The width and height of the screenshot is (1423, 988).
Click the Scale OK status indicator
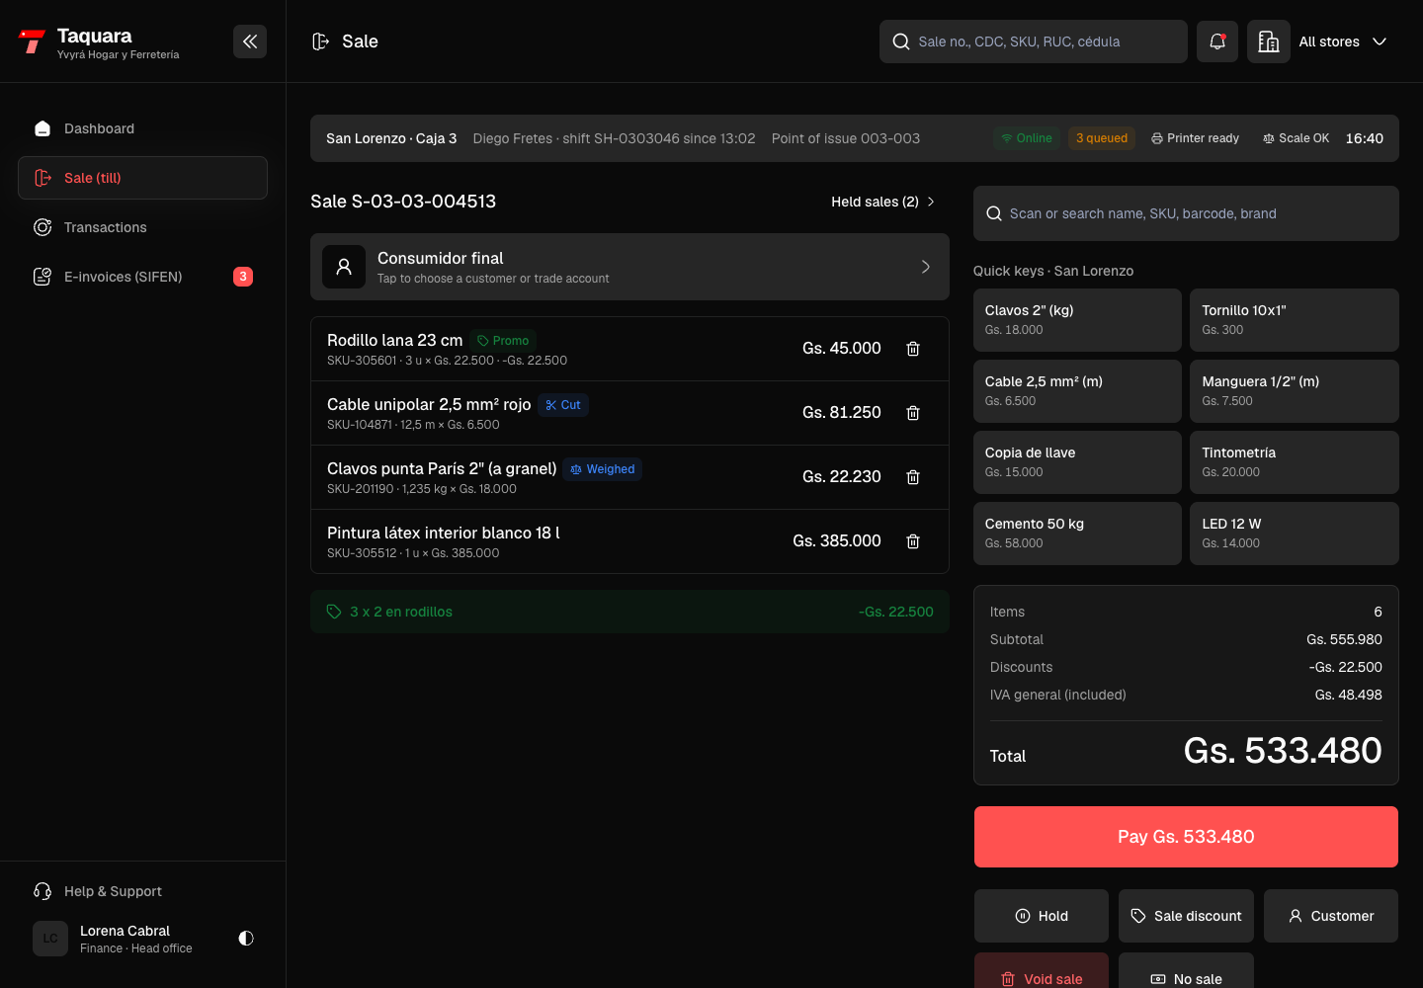(1296, 138)
